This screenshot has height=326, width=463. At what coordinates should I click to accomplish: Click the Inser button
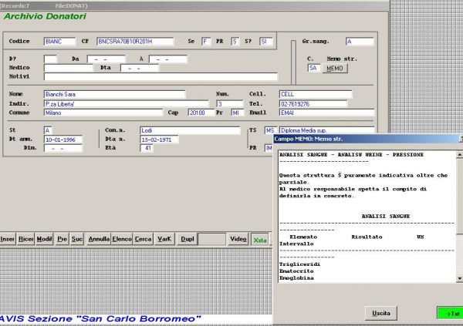click(x=8, y=239)
